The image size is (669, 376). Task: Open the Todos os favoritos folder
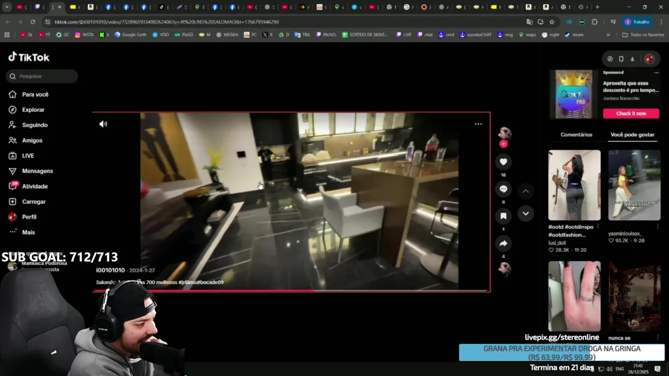pos(643,34)
